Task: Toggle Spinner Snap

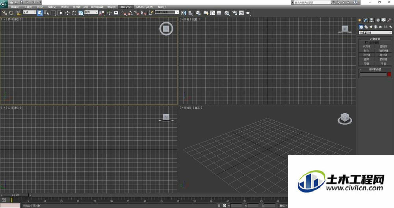Action: tap(143, 13)
